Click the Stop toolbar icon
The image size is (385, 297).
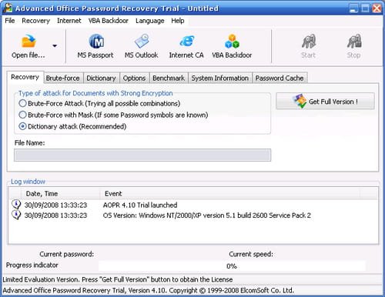(x=354, y=42)
